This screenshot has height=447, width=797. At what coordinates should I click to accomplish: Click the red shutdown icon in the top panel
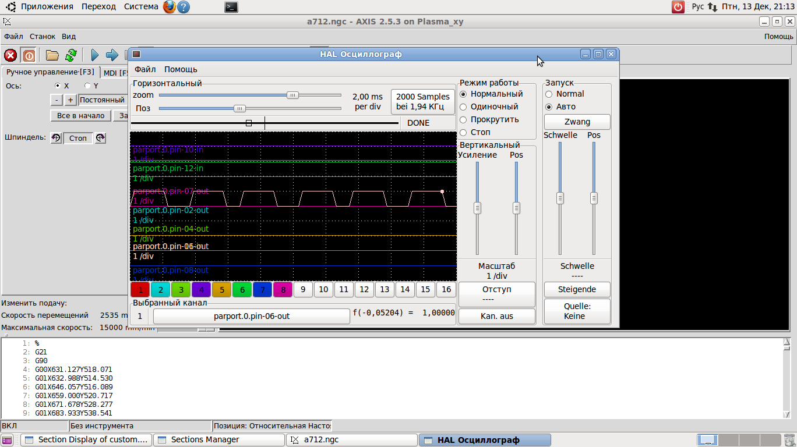click(678, 7)
